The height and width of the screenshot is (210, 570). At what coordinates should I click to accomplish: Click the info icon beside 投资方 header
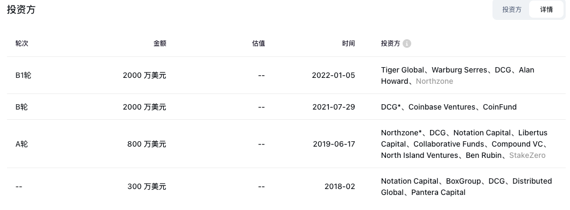click(x=407, y=44)
